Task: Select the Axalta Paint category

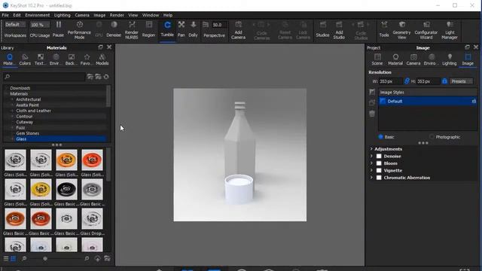Action: (x=27, y=105)
